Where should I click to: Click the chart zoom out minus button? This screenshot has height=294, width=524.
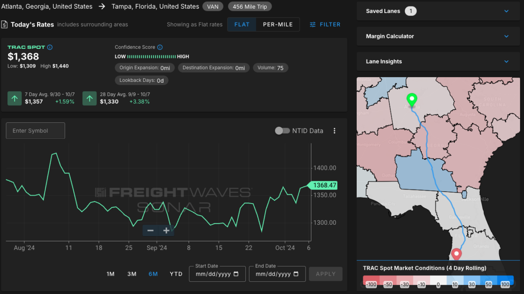150,230
